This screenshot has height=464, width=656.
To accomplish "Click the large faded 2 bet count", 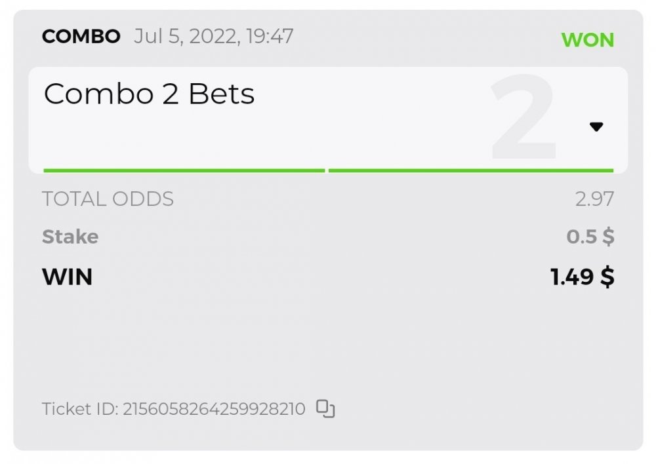I will [523, 118].
